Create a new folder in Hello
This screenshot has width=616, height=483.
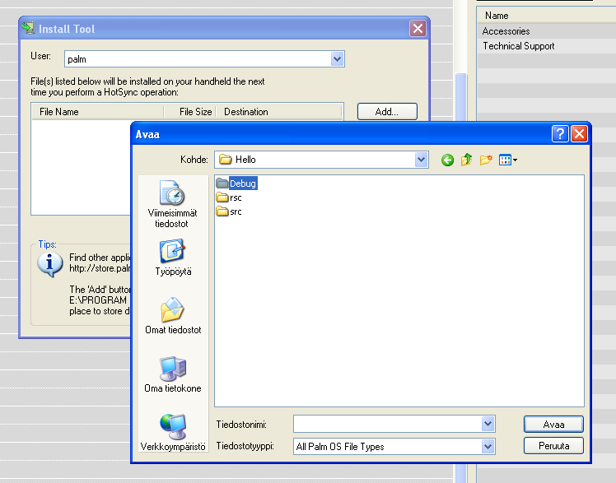486,160
